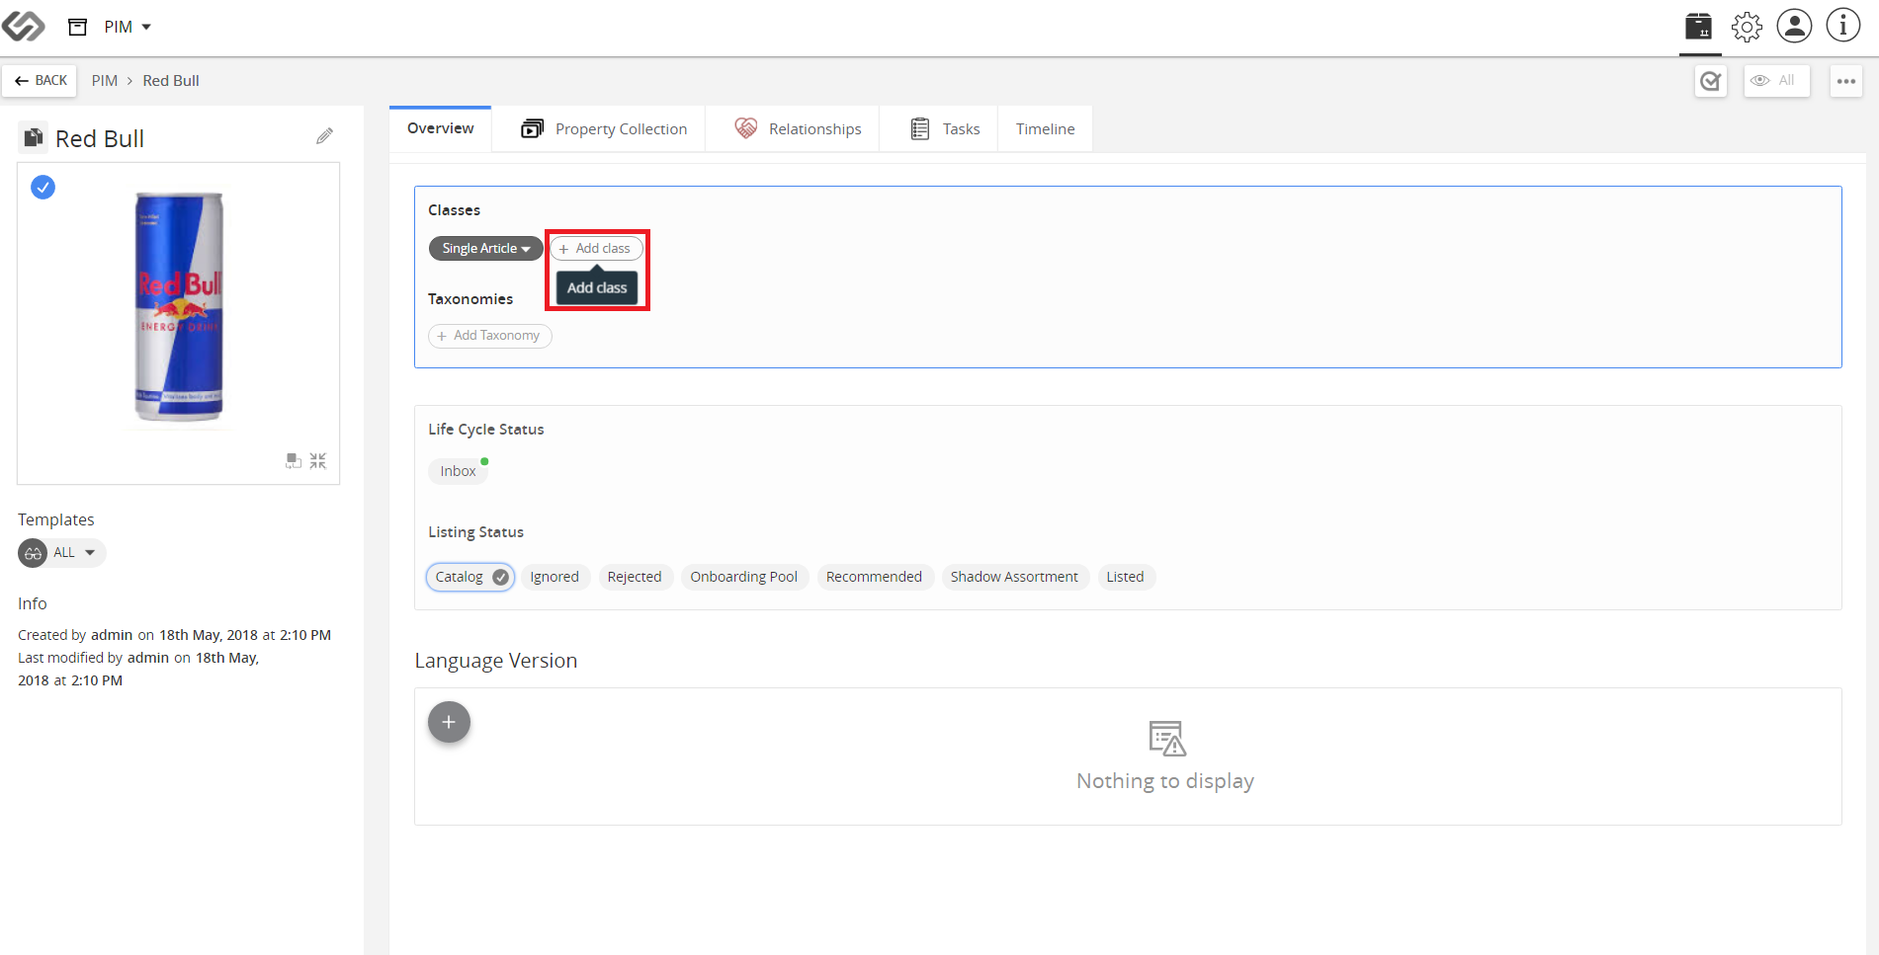Edit Red Bull name with pencil icon
1879x955 pixels.
coord(324,136)
